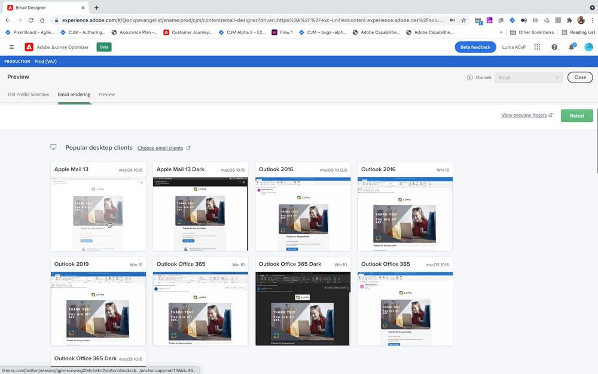Go back with browser back arrow
This screenshot has width=598, height=374.
[8, 20]
